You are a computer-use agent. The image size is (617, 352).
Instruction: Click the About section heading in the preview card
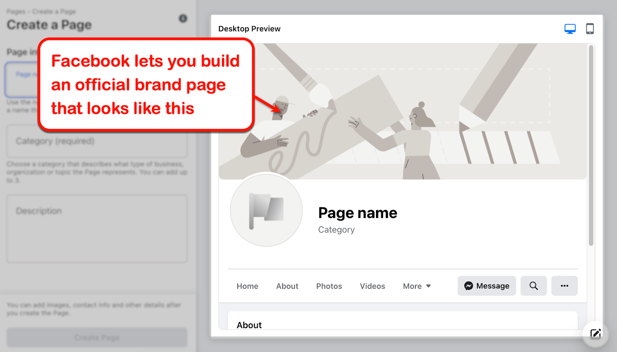tap(249, 325)
